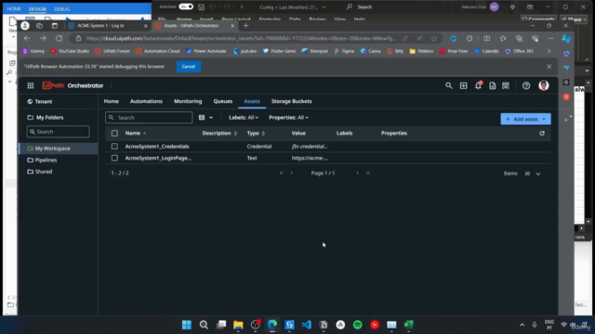Image resolution: width=595 pixels, height=334 pixels.
Task: Open the Orchestrator app launcher grid
Action: 31,85
